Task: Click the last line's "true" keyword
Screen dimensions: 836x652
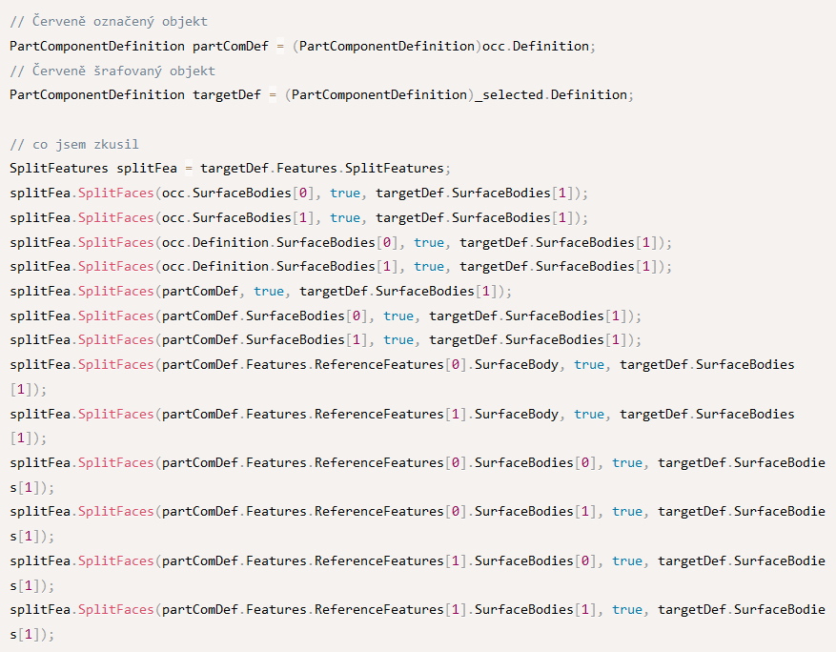Action: (x=627, y=609)
